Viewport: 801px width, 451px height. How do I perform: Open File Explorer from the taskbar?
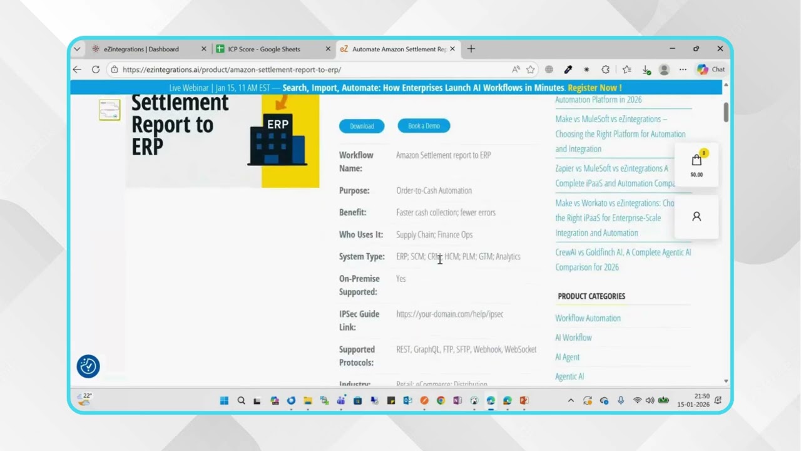click(x=307, y=401)
